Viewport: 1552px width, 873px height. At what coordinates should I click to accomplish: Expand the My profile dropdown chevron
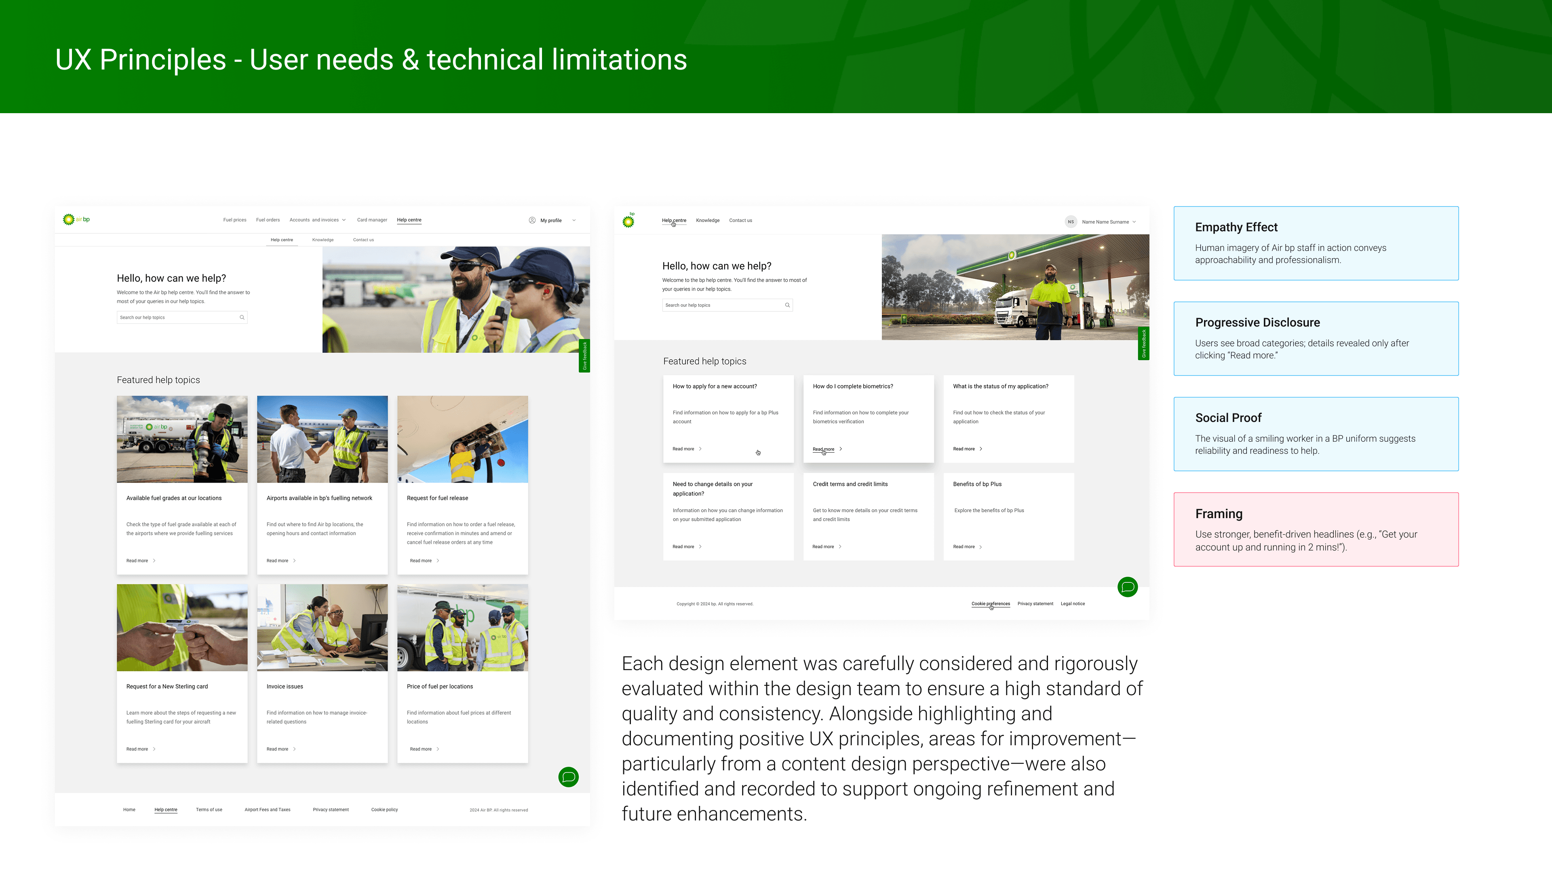pyautogui.click(x=574, y=220)
